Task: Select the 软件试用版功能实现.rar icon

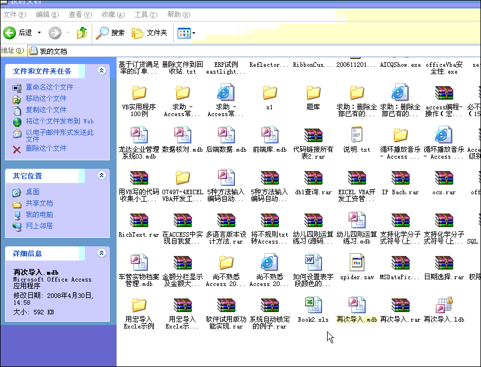Action: click(226, 305)
